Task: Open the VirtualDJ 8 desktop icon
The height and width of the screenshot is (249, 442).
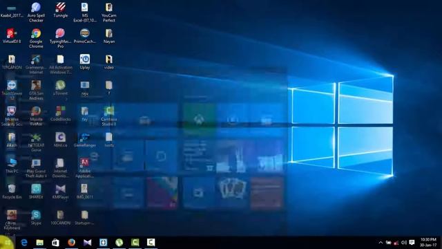Action: click(12, 36)
